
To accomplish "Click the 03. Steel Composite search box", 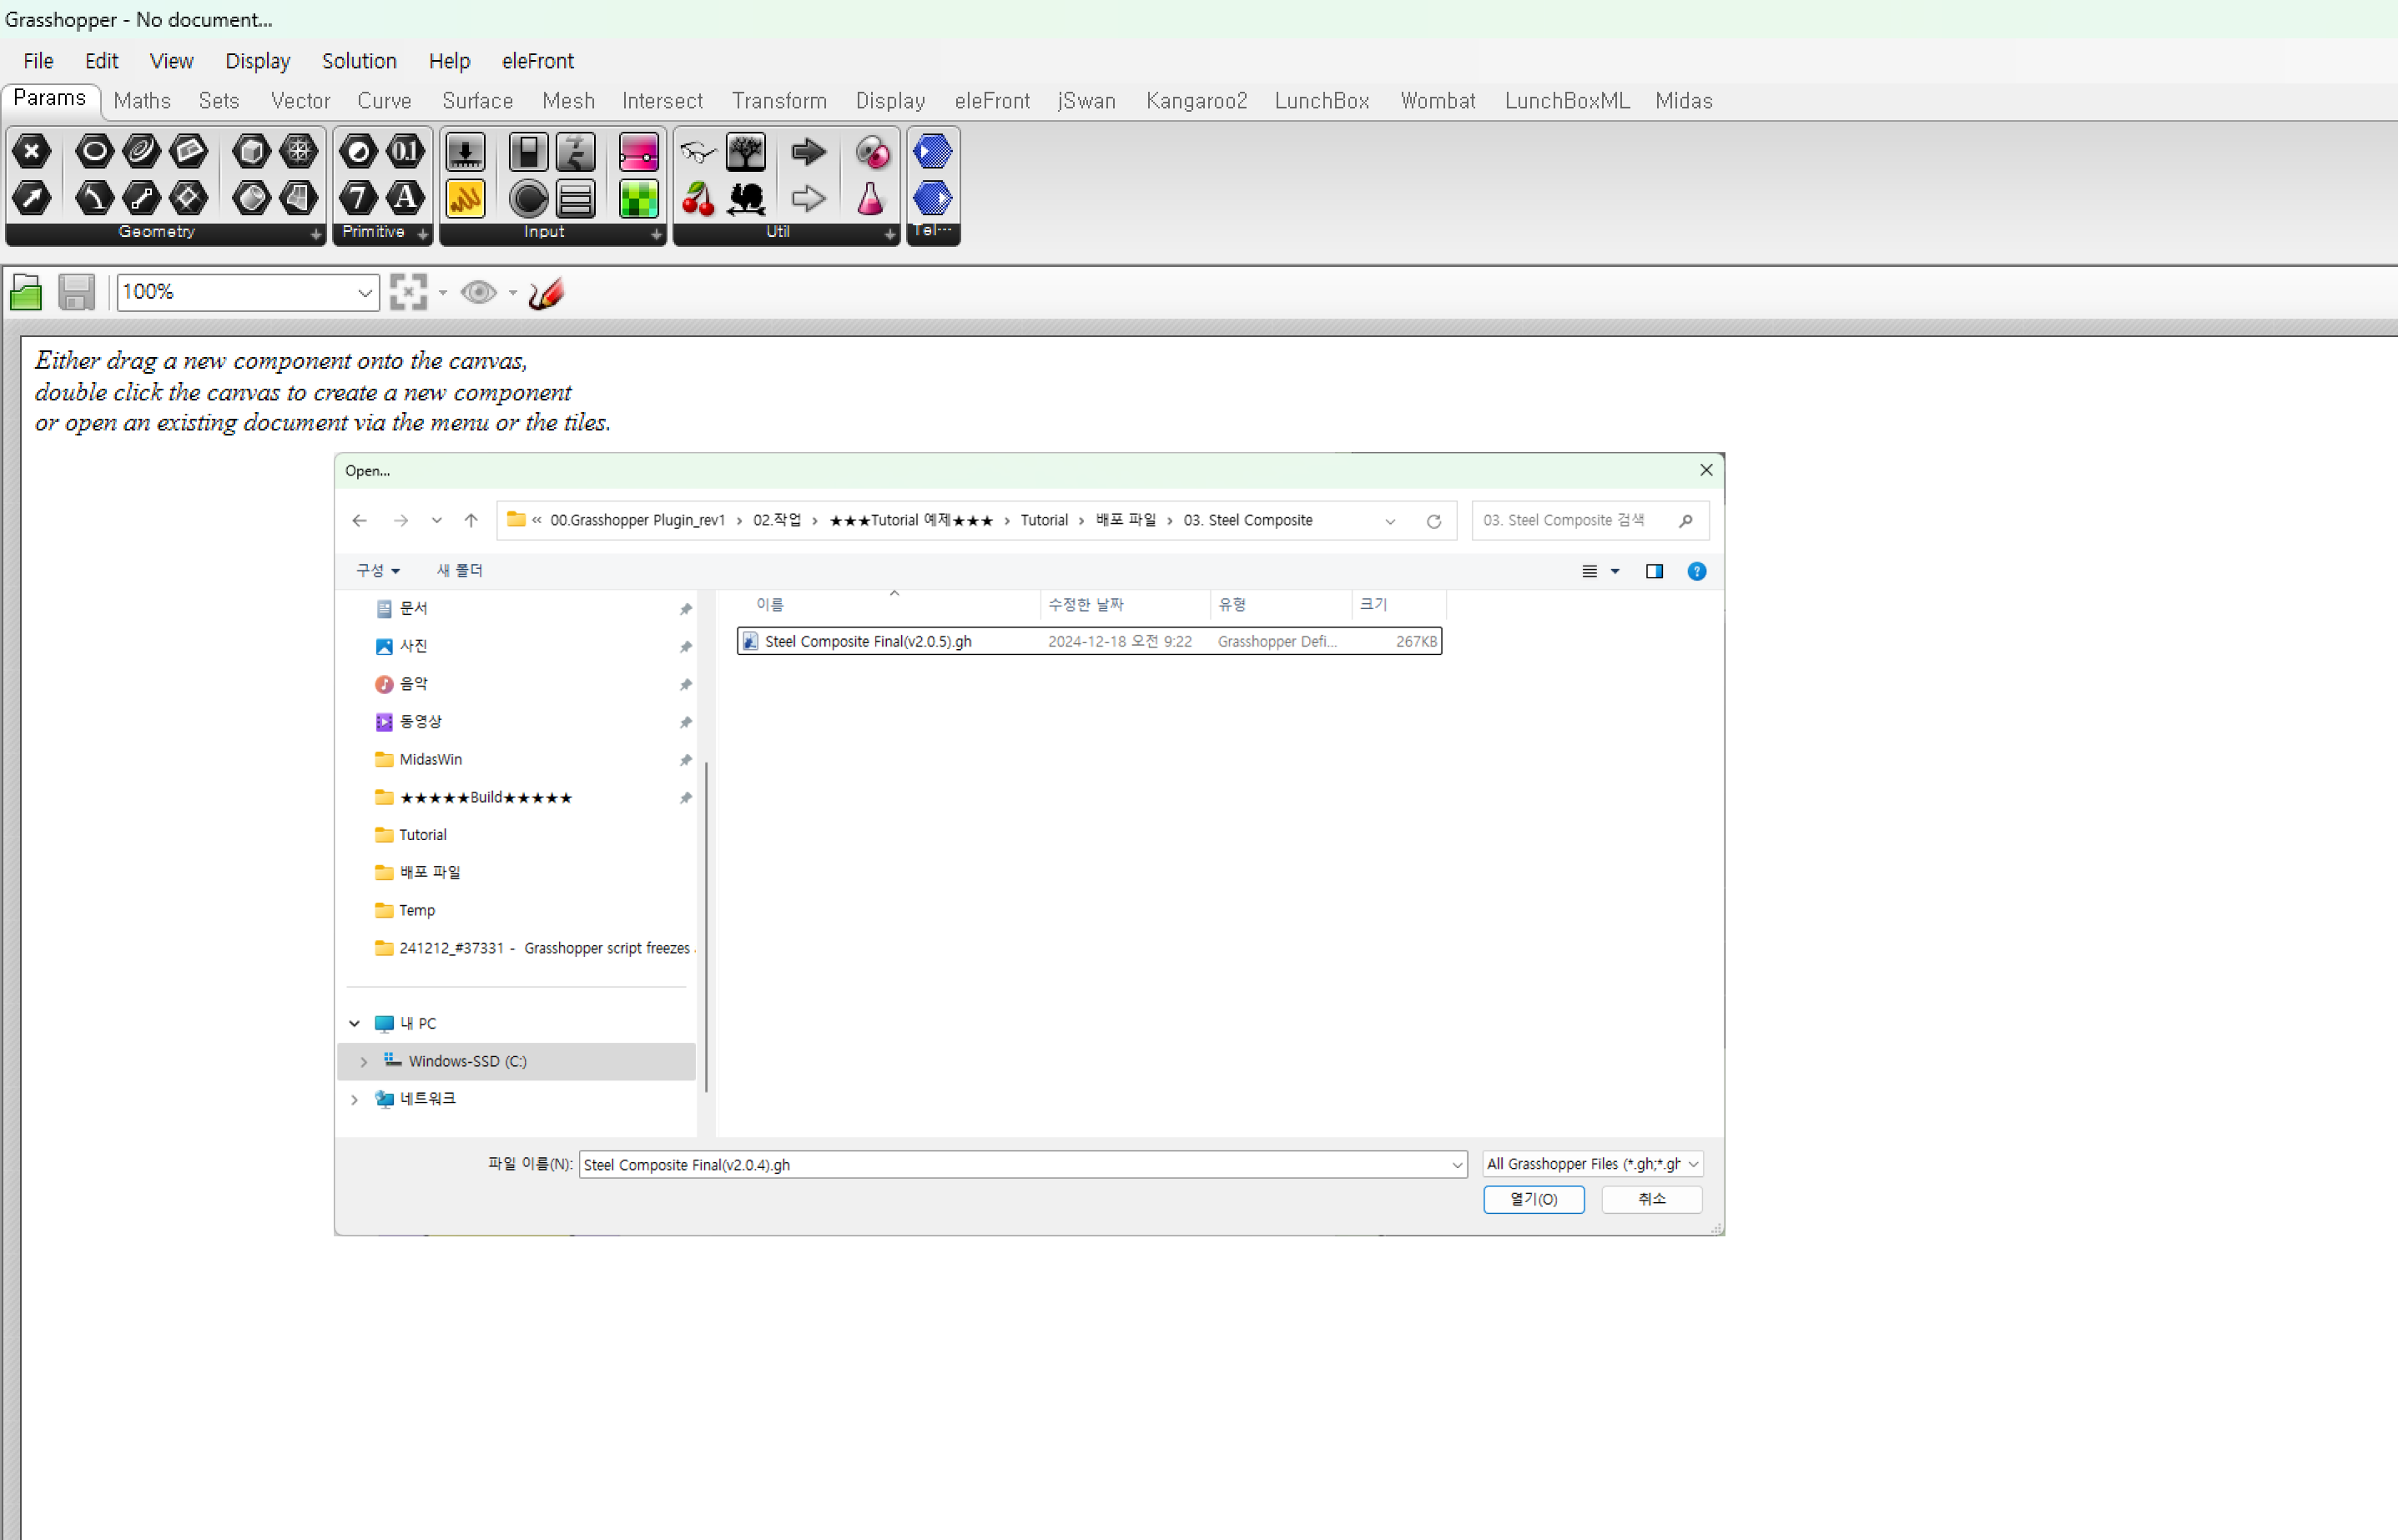I will click(x=1589, y=521).
